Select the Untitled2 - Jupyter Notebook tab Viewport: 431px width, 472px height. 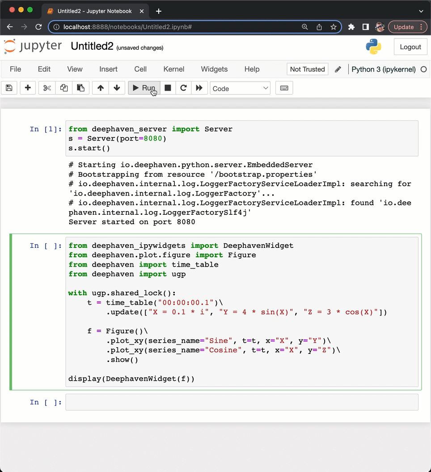tap(95, 11)
